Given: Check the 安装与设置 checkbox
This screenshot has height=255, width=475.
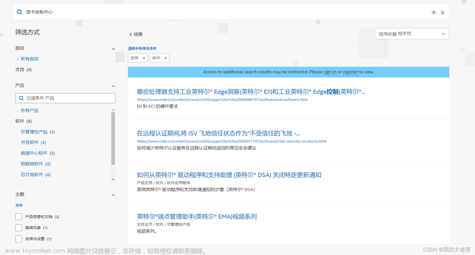Looking at the screenshot, I should pyautogui.click(x=19, y=239).
